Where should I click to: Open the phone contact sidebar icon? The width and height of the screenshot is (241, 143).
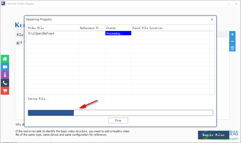coord(5,83)
